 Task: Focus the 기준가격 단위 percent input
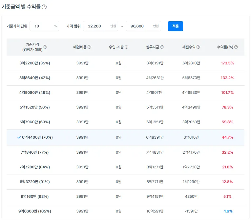(x=44, y=26)
